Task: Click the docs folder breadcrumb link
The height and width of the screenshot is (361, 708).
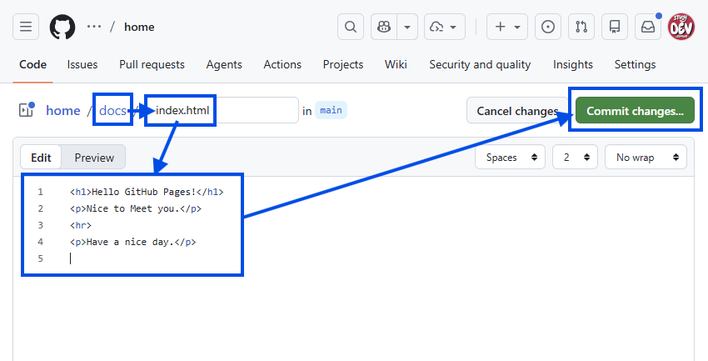Action: point(112,110)
